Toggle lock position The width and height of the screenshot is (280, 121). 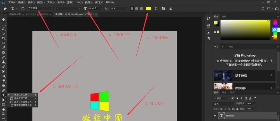[229, 109]
